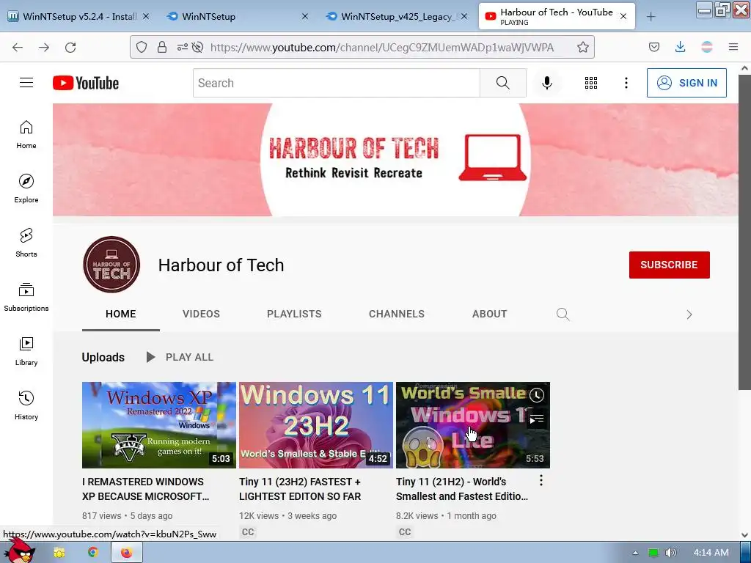Open the YouTube hamburger guide menu
Viewport: 751px width, 563px height.
coord(26,83)
